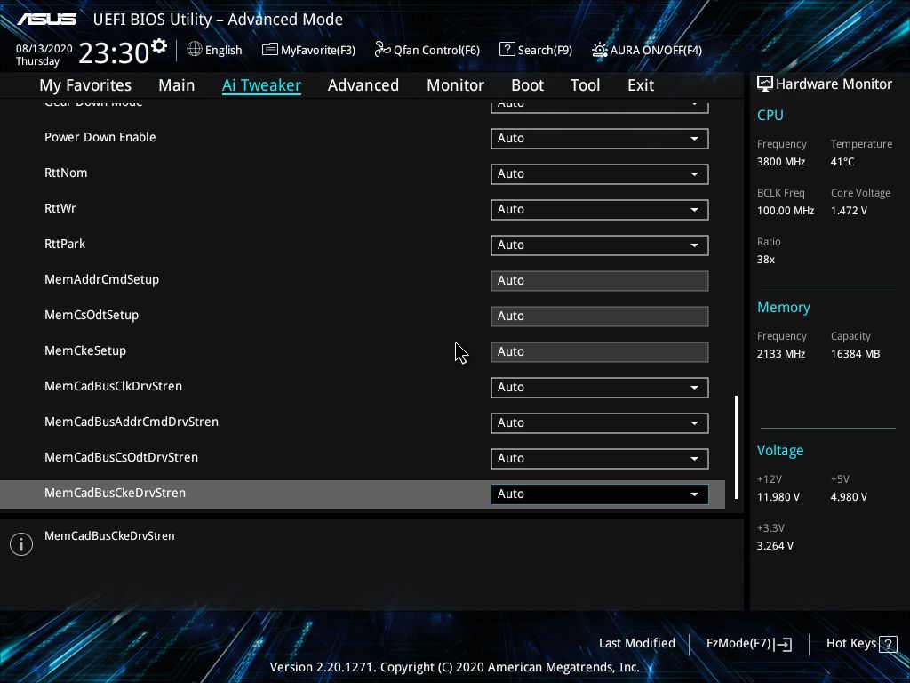The image size is (910, 683).
Task: Select the MemCkeSetup label
Action: click(x=84, y=350)
